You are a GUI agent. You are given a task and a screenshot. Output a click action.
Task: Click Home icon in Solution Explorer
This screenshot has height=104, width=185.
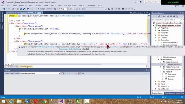159,16
